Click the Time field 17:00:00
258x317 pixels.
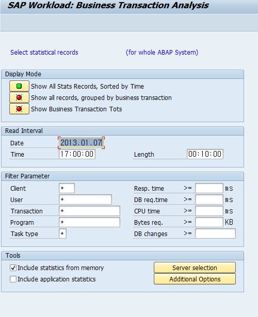pyautogui.click(x=77, y=154)
